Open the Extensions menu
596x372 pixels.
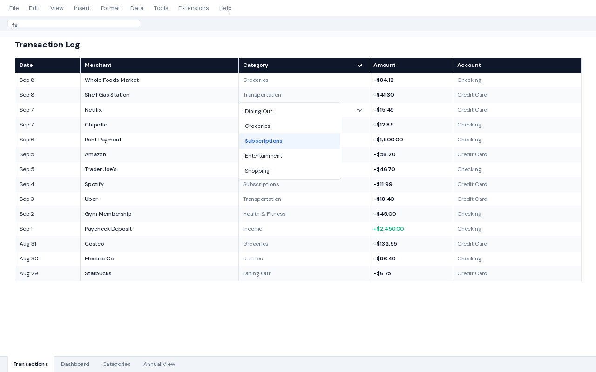tap(194, 8)
